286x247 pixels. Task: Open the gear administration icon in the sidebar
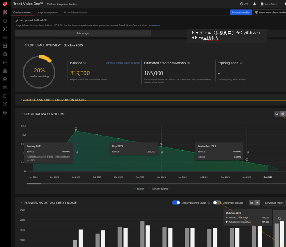click(x=5, y=113)
